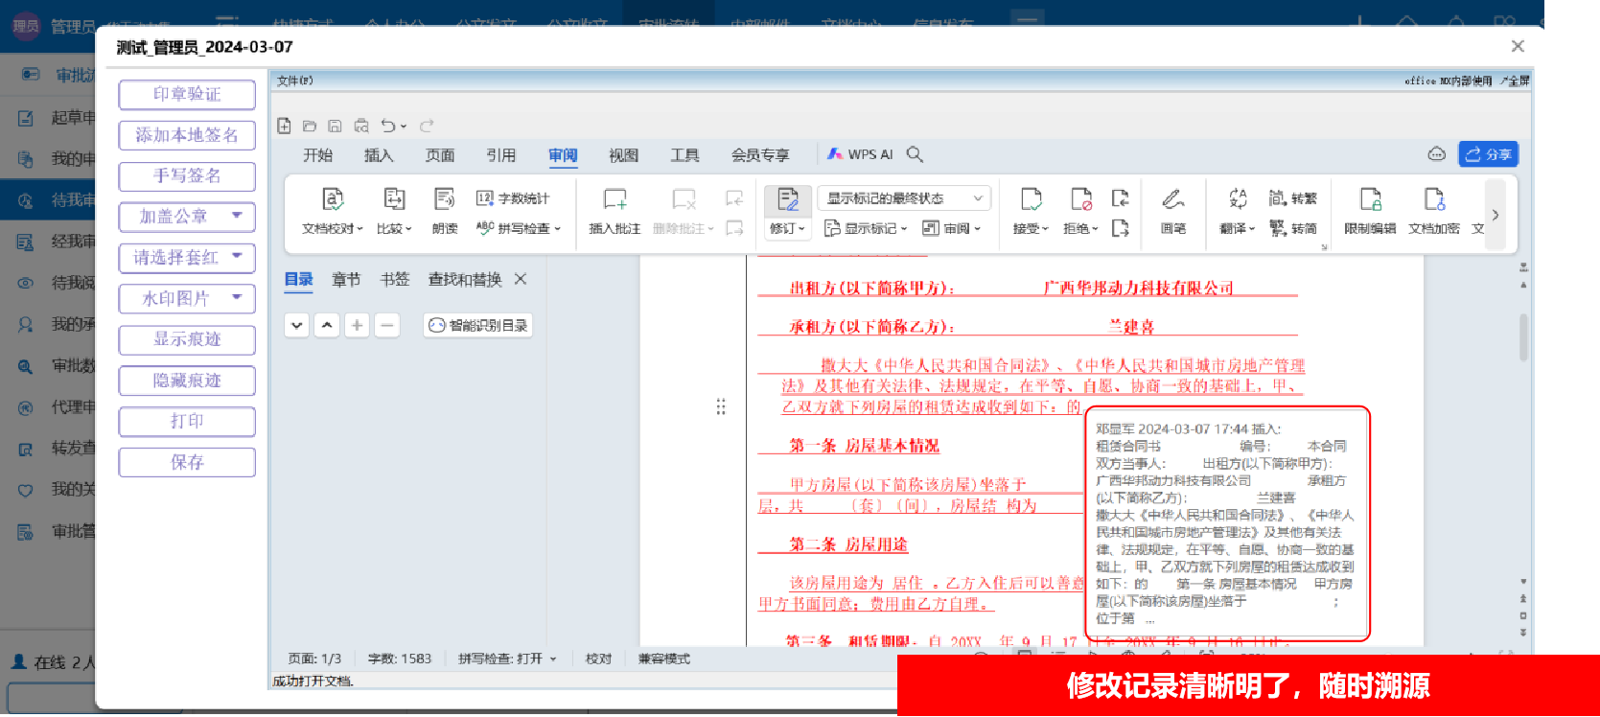Go to the previous revision icon
Image resolution: width=1600 pixels, height=717 pixels.
(x=1120, y=198)
